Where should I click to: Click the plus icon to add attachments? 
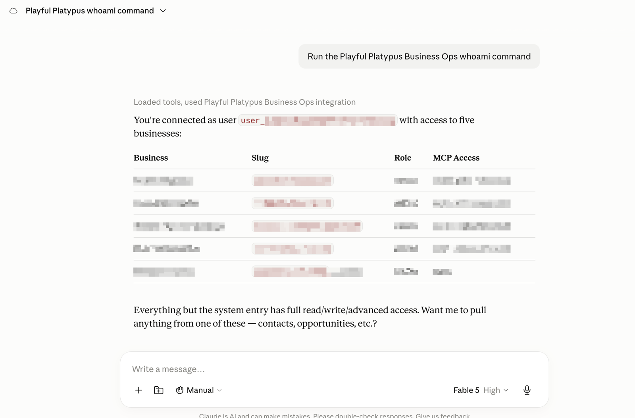tap(139, 390)
